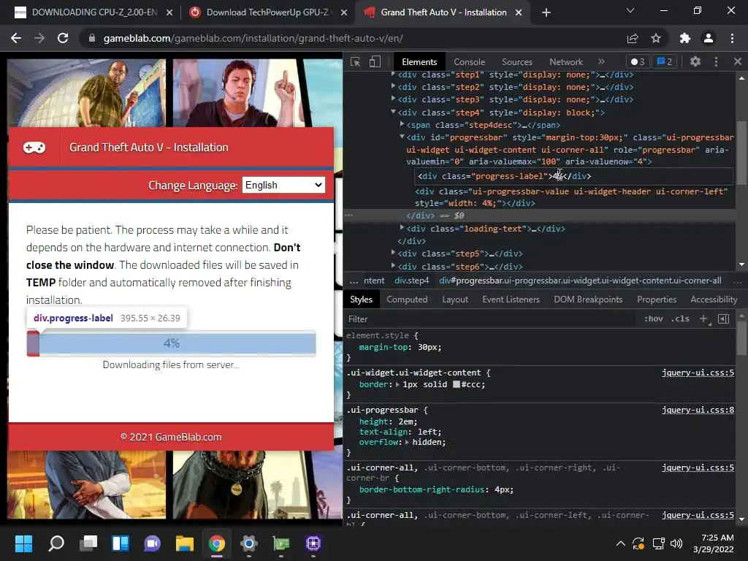The height and width of the screenshot is (561, 748).
Task: Expand the step5 div node
Action: (x=393, y=253)
